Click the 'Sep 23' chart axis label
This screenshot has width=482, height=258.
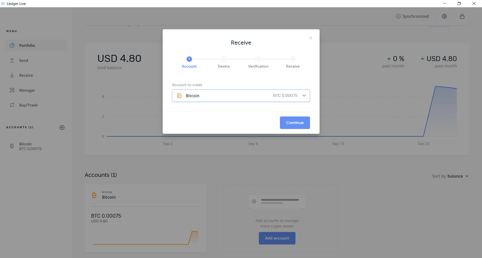click(x=423, y=144)
